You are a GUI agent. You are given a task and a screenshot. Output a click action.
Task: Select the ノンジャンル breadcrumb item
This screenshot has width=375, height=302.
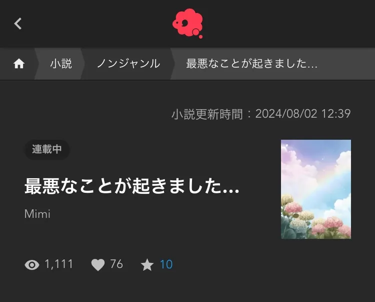point(128,64)
